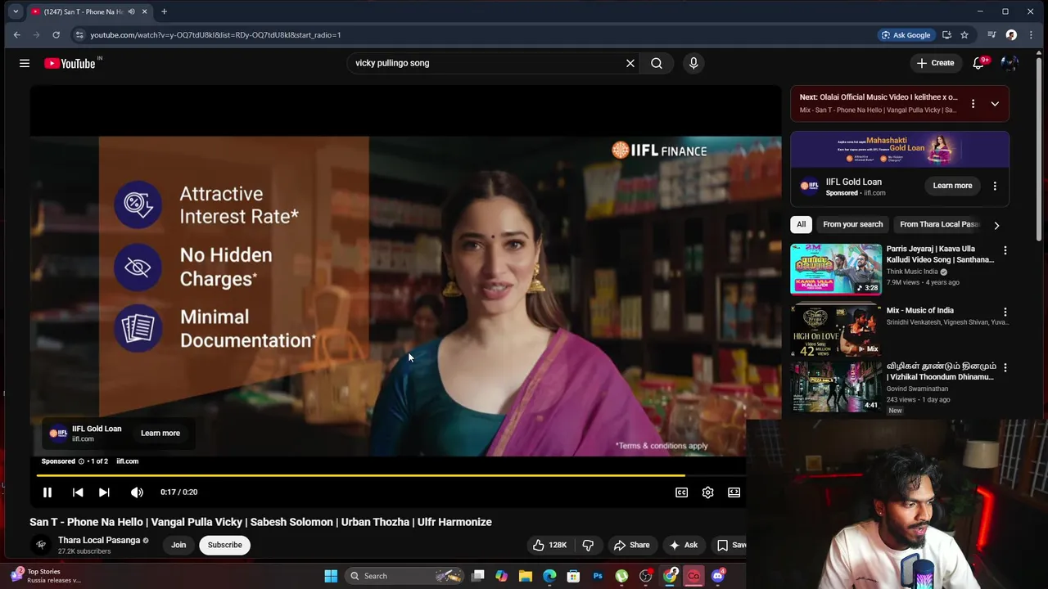Screen dimensions: 1048x589
Task: Click the address bar URL
Action: [x=215, y=35]
